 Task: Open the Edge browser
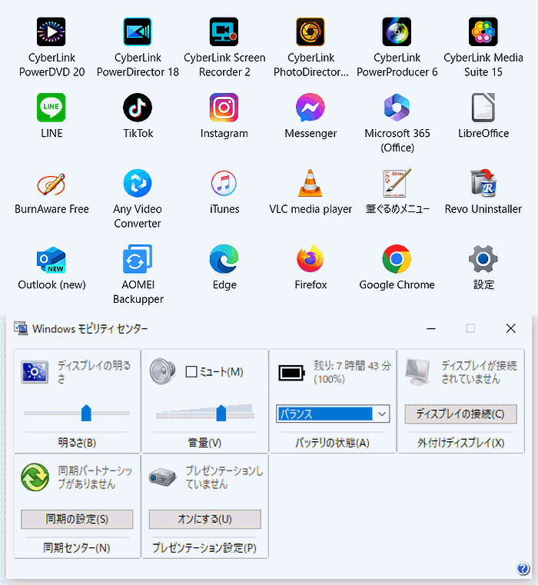[224, 259]
